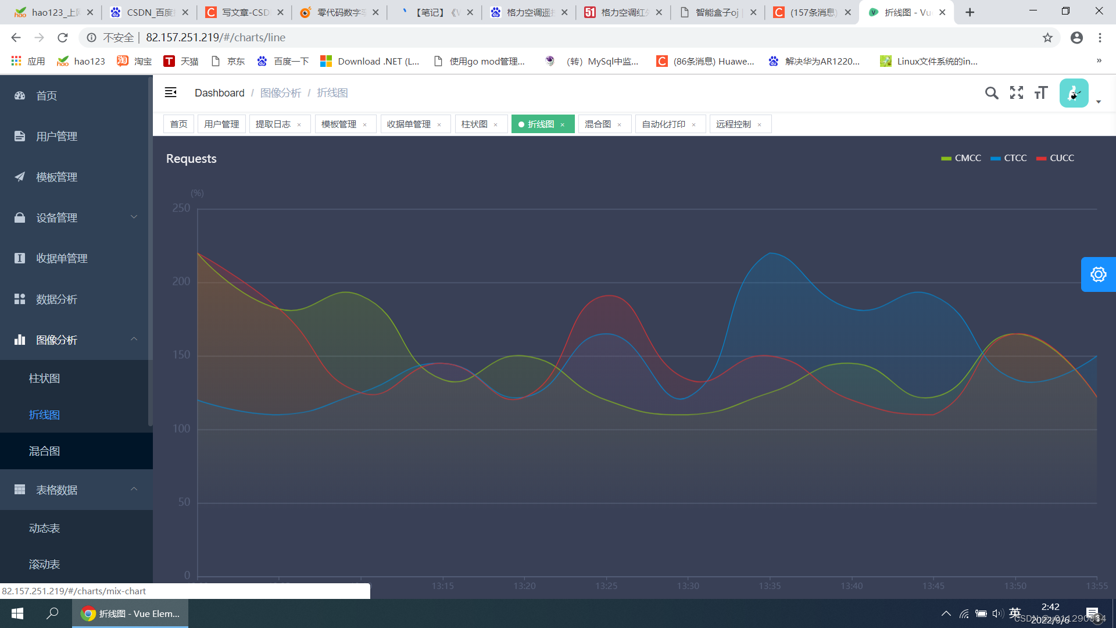Bookmark page with star icon
The width and height of the screenshot is (1116, 628).
tap(1047, 38)
